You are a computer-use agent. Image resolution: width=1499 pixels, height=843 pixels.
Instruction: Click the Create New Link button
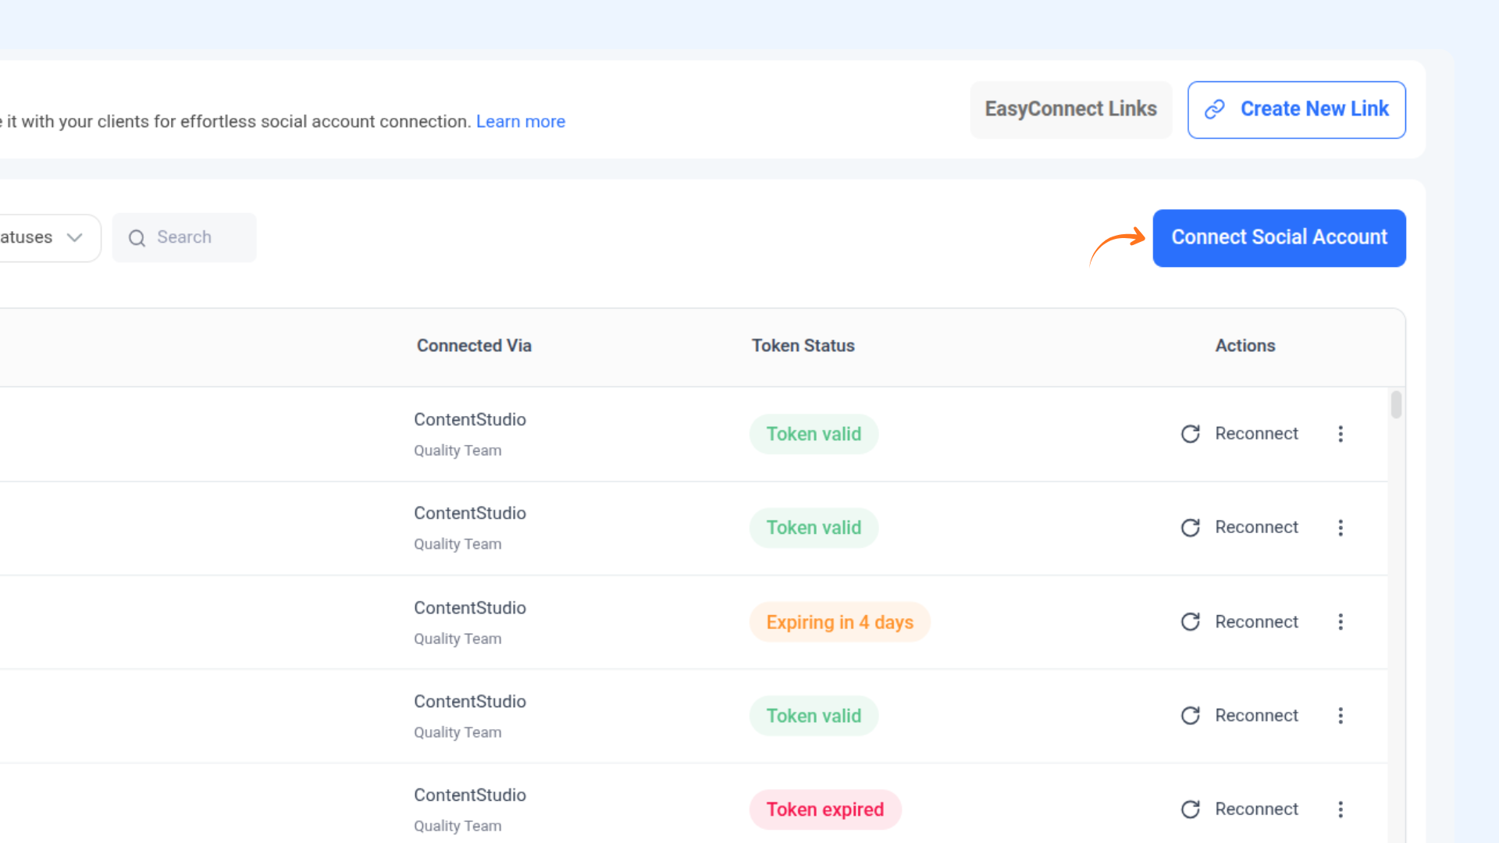click(x=1297, y=109)
